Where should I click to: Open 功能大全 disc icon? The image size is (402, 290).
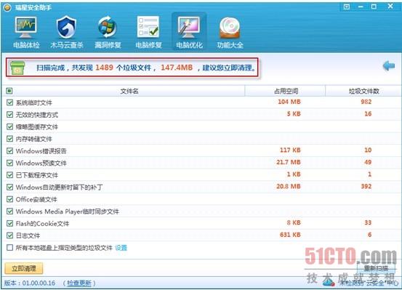[230, 28]
